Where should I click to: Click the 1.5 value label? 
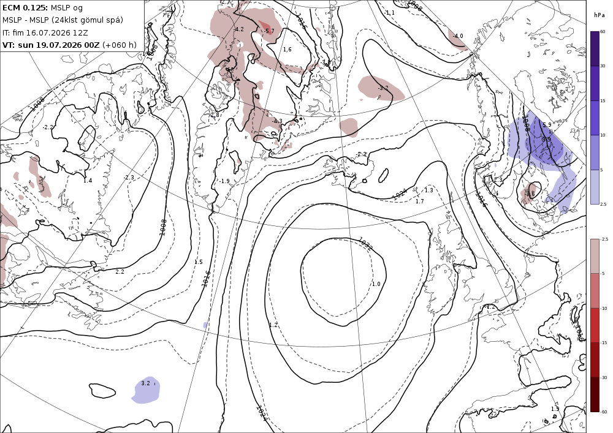[199, 262]
